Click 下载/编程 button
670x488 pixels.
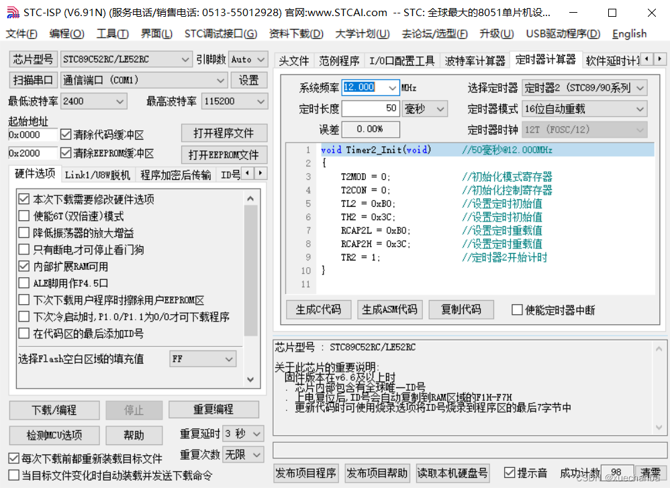click(54, 410)
